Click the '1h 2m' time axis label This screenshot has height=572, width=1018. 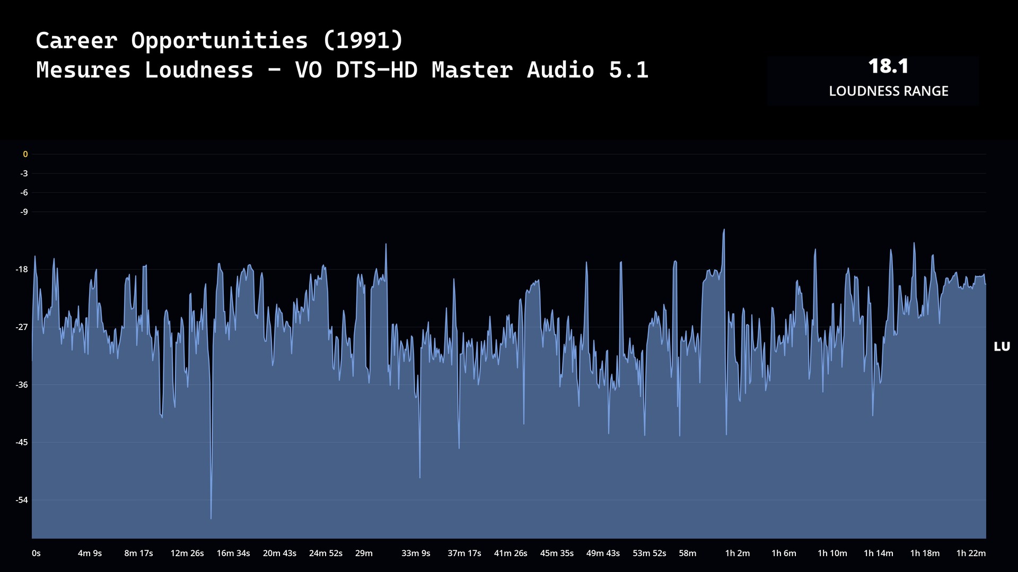(738, 553)
